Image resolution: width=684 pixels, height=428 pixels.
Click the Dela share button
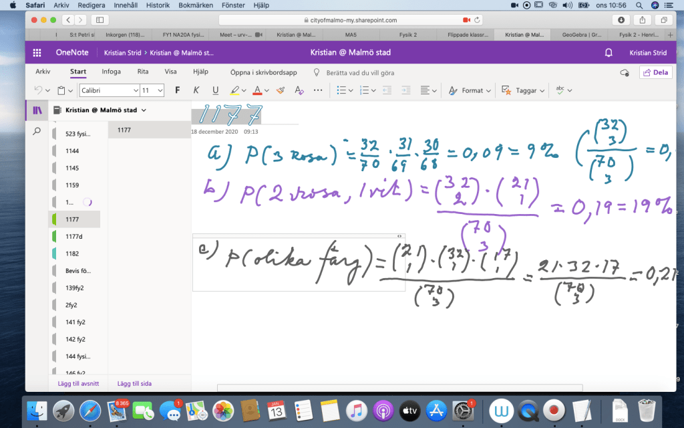[655, 72]
